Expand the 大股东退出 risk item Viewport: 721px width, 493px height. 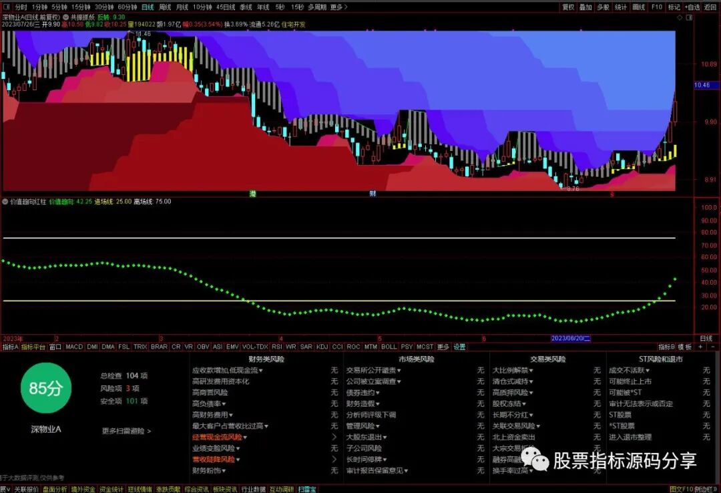click(366, 437)
